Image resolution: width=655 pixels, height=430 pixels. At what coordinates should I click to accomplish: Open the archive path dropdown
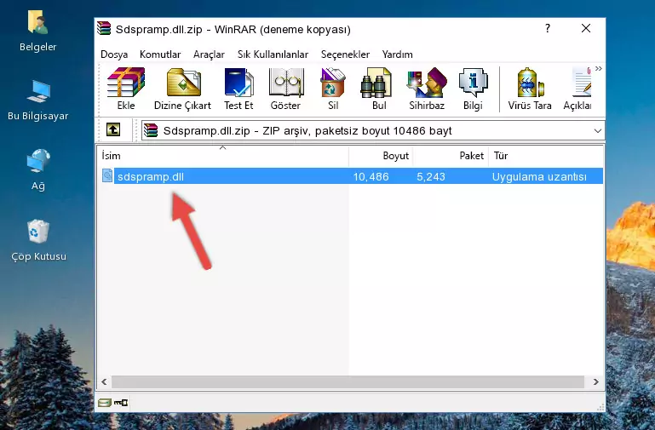point(598,130)
